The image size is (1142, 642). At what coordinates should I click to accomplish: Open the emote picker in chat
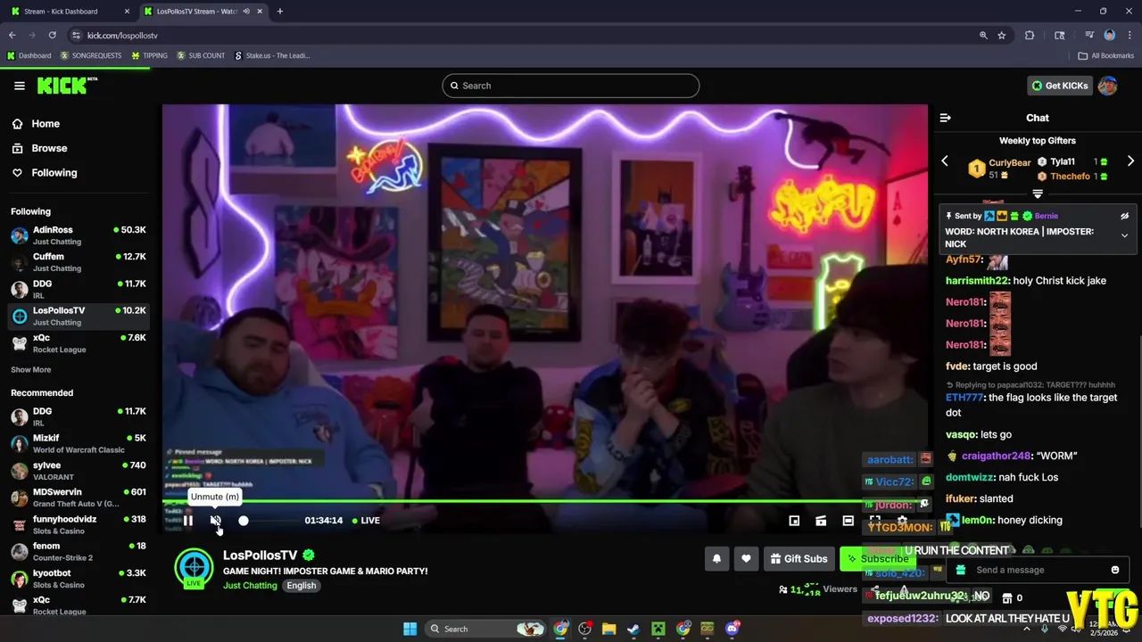tap(1115, 570)
